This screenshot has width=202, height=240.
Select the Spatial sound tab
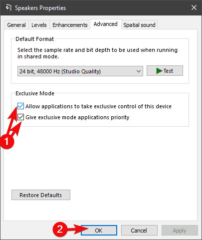click(x=139, y=25)
